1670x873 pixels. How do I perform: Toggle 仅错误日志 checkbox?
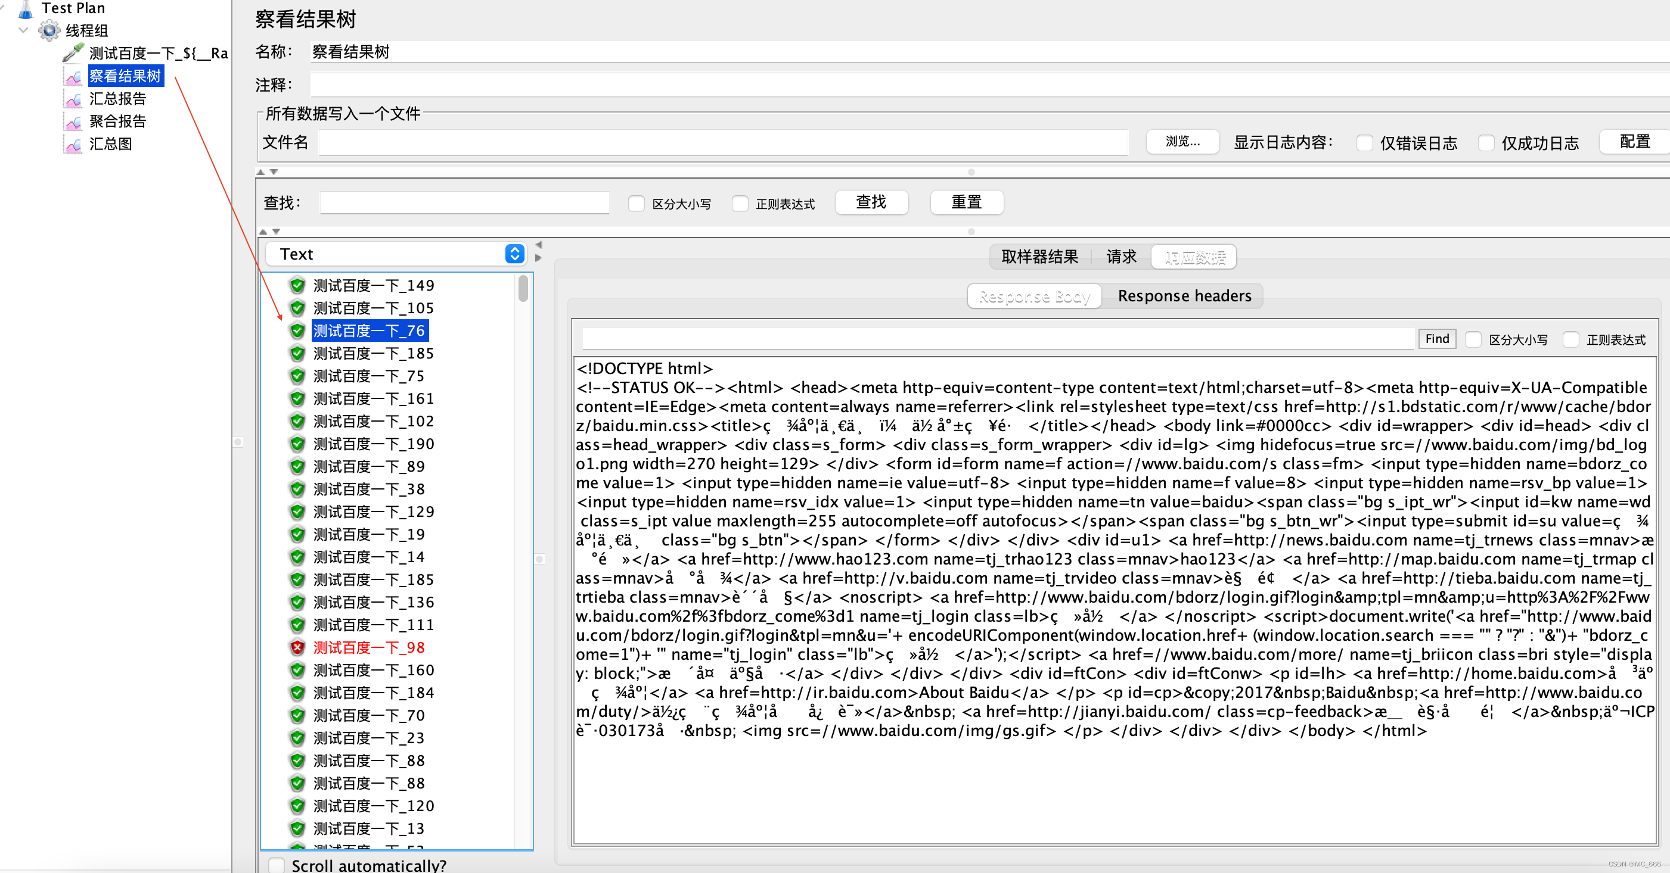point(1362,142)
